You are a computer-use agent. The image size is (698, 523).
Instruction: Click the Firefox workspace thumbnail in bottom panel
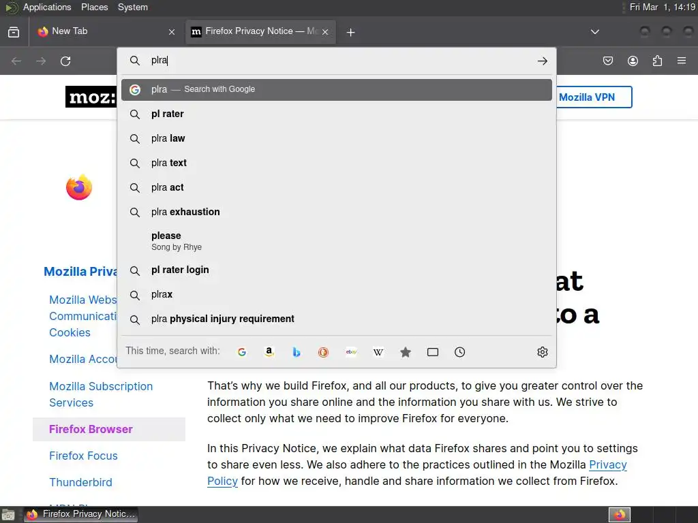click(x=620, y=515)
